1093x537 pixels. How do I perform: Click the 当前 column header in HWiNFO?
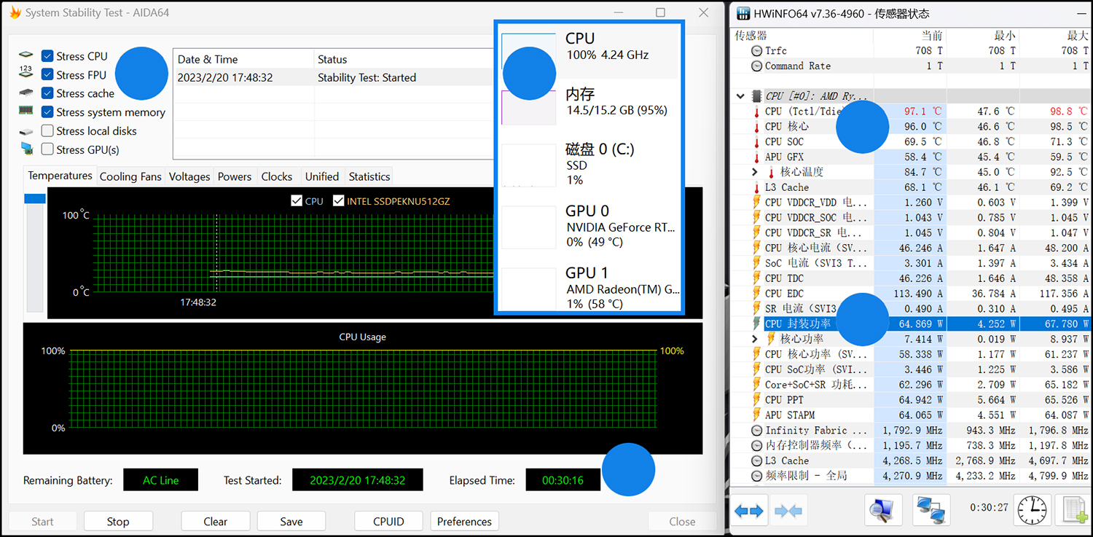[x=932, y=35]
